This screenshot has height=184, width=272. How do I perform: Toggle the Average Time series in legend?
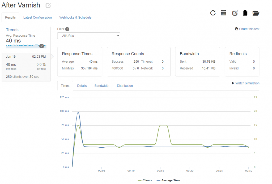[168, 180]
